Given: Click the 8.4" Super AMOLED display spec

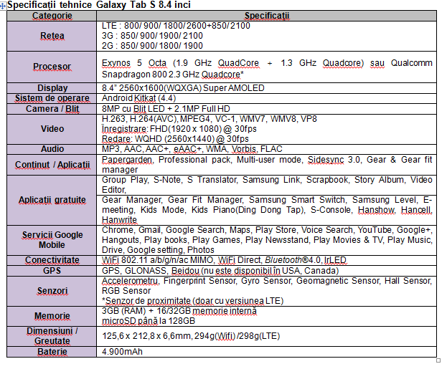Looking at the screenshot, I should coord(183,88).
